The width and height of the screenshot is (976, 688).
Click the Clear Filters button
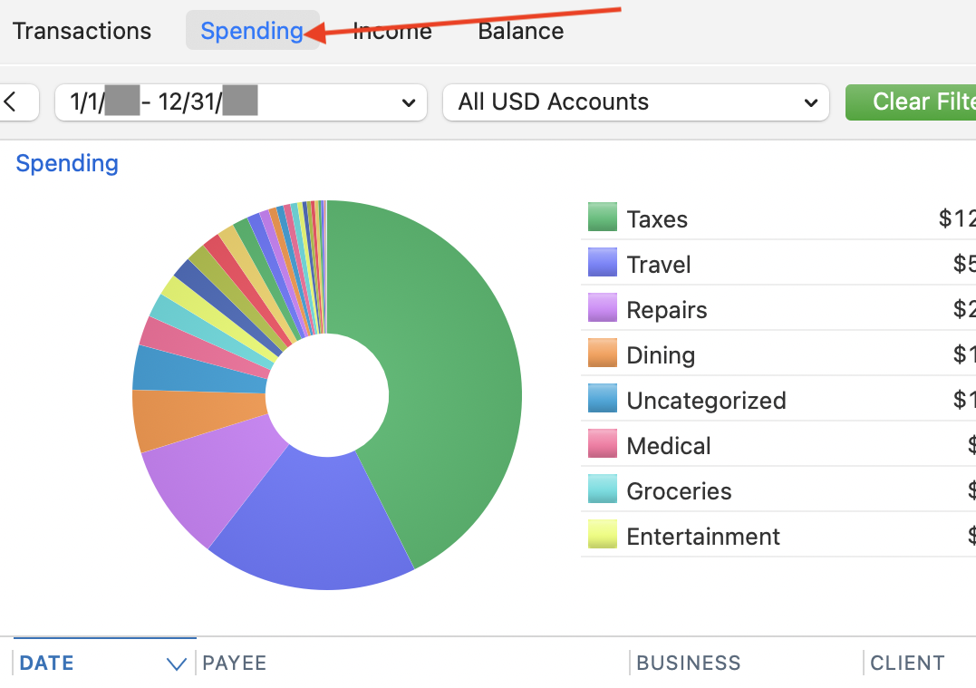pos(924,102)
